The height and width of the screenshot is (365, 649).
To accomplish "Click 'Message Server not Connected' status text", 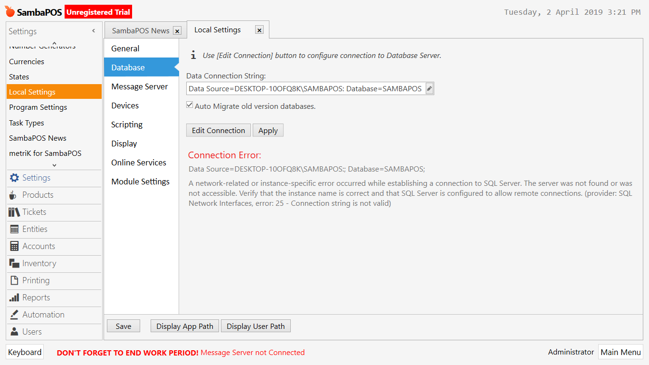I will [x=253, y=353].
